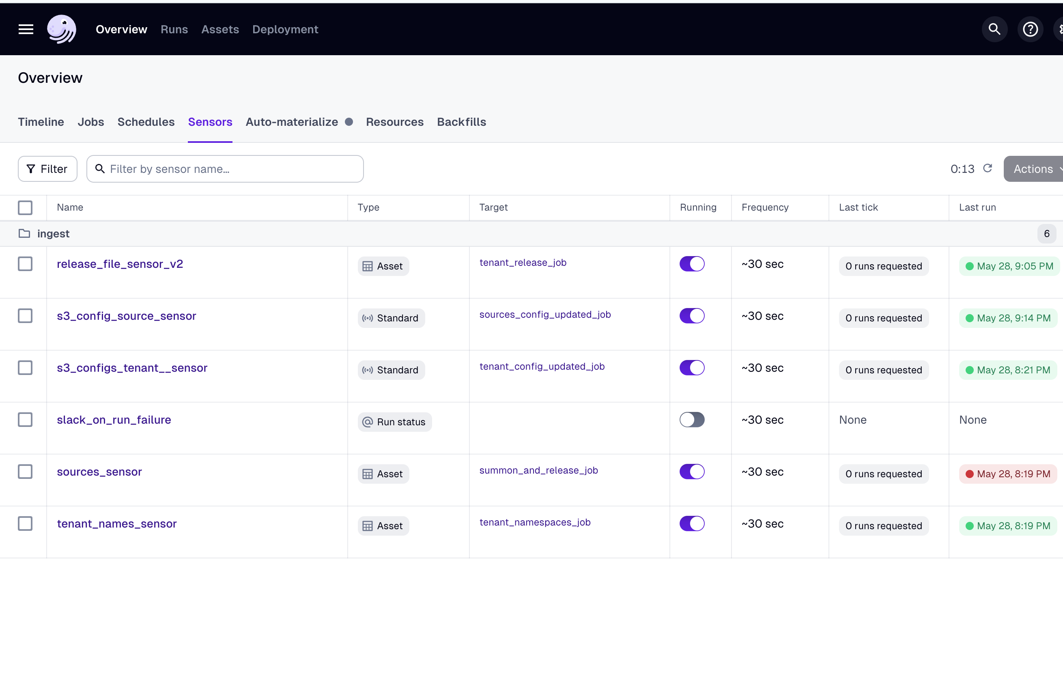Screen dimensions: 1063x698
Task: Open last run May 28, 9:05 PM
Action: [1009, 266]
